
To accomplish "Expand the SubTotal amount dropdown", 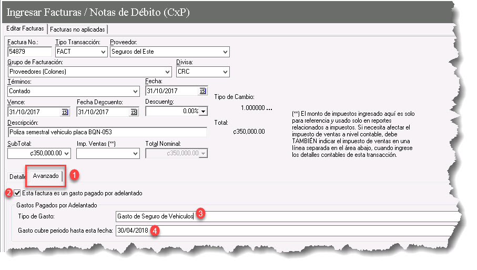I will (67, 153).
